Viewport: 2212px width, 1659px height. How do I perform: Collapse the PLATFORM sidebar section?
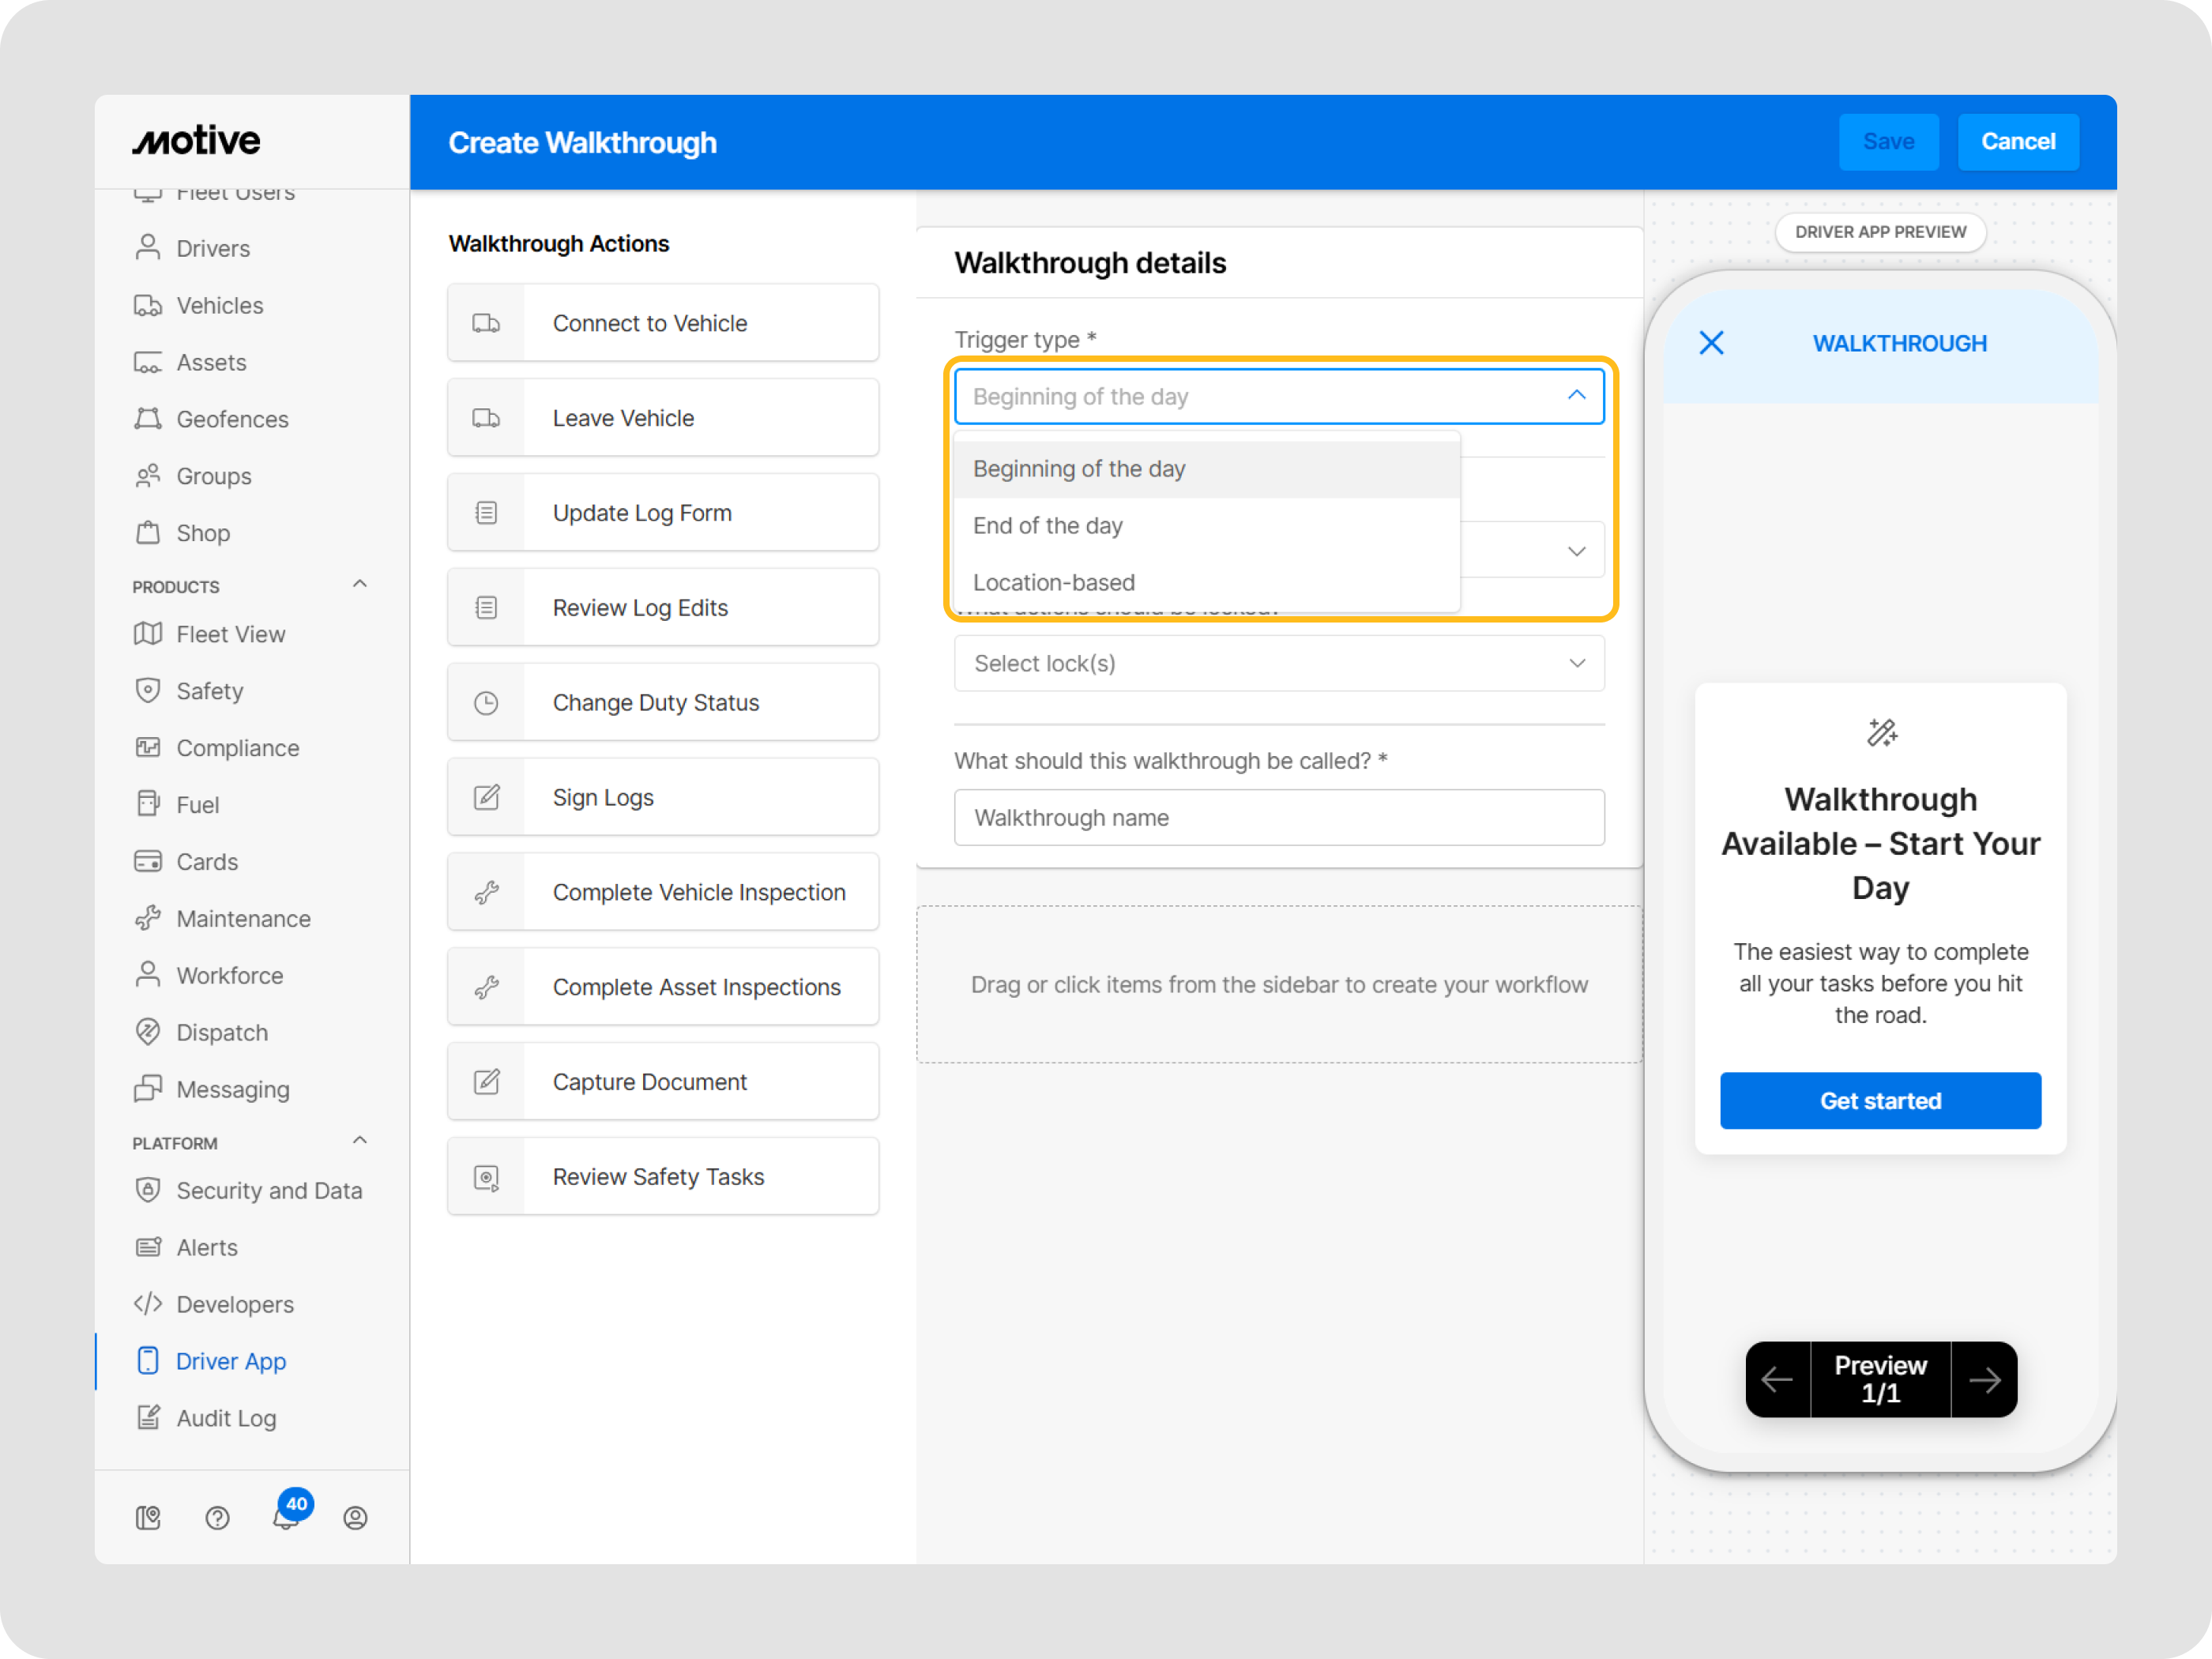360,1141
